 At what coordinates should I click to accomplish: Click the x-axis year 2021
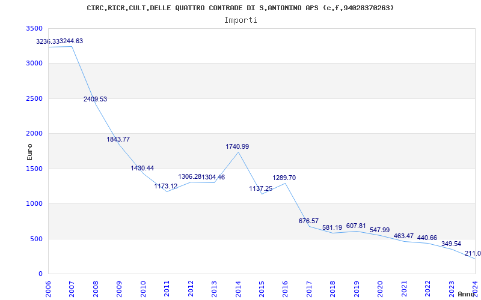click(403, 289)
